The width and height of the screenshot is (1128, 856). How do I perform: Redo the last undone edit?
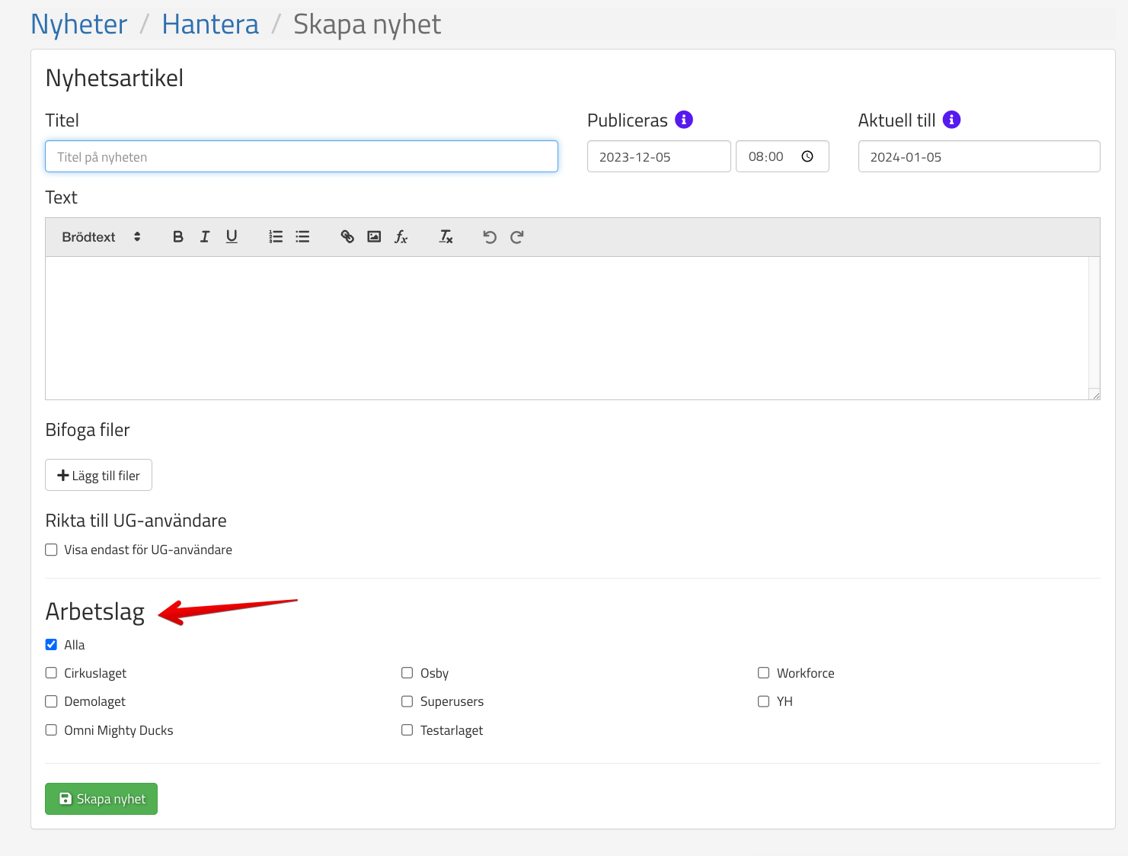click(516, 237)
